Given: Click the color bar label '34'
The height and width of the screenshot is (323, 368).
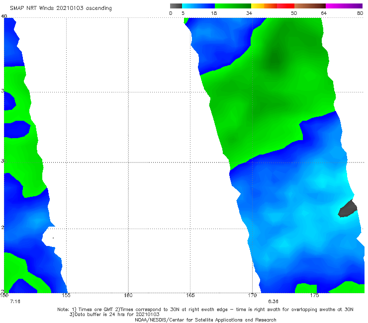Looking at the screenshot, I should 249,13.
